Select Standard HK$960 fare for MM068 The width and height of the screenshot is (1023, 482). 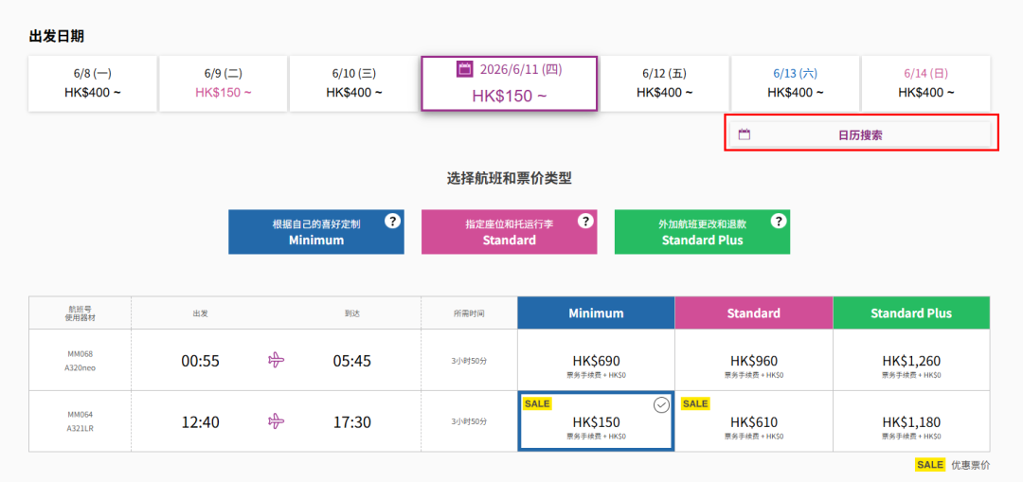point(753,361)
